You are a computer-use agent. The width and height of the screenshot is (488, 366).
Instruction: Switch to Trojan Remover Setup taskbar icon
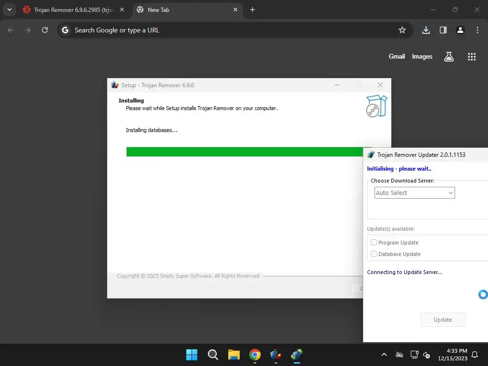click(276, 355)
